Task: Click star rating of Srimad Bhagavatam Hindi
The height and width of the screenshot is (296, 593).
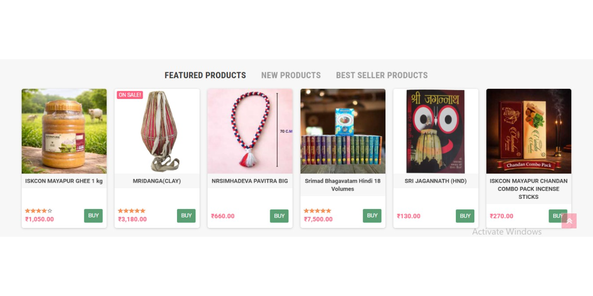Action: point(317,211)
